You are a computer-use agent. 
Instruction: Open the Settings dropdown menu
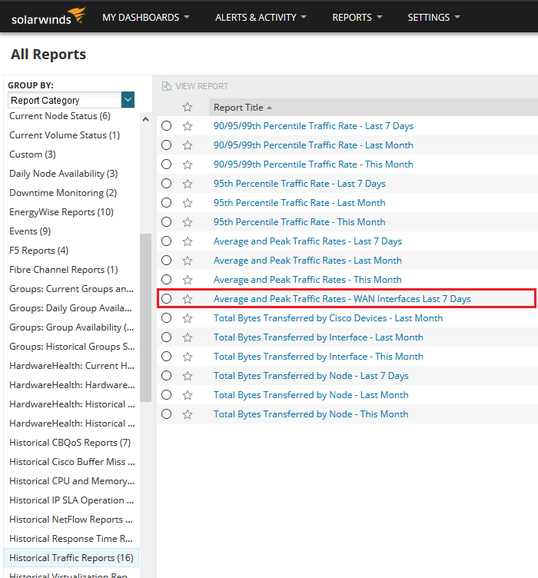click(x=433, y=17)
